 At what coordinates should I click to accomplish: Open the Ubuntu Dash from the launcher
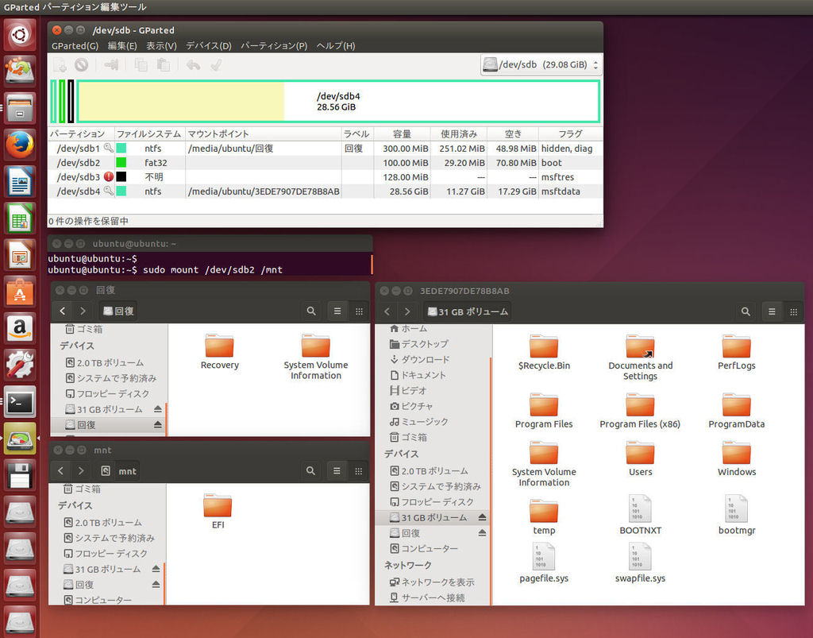[20, 35]
